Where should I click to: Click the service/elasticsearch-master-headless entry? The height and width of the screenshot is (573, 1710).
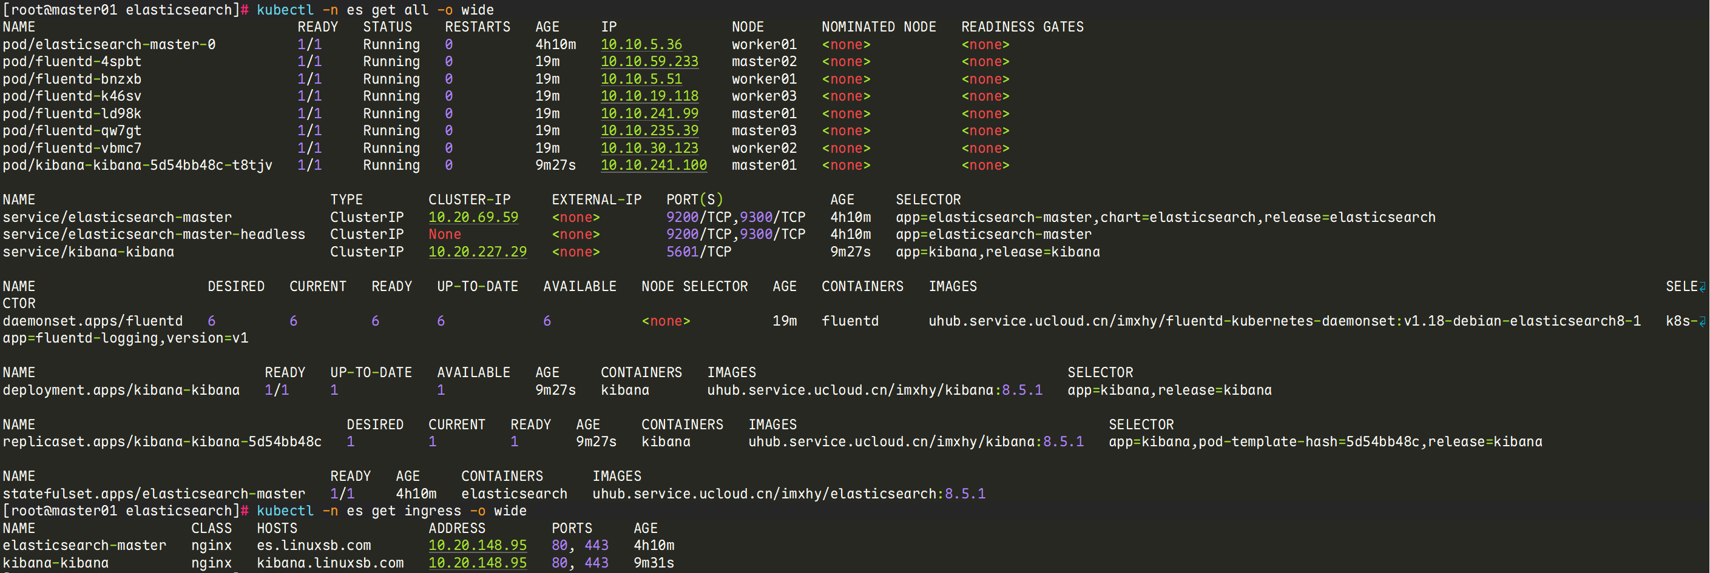pos(154,235)
